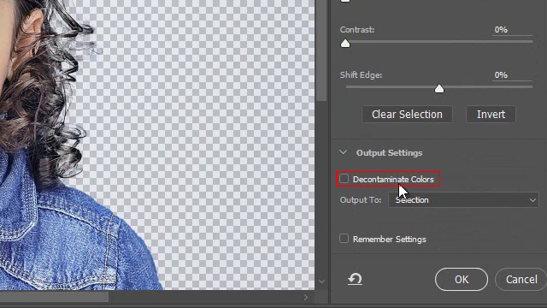
Task: Click the properties panel vertical scrollbar thumb
Action: (x=321, y=50)
